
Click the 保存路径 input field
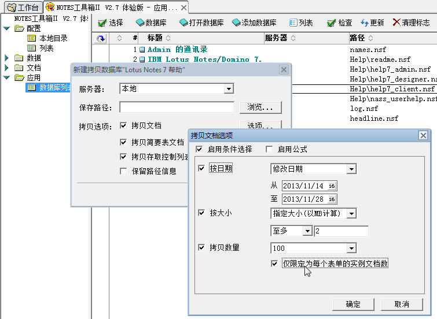177,107
